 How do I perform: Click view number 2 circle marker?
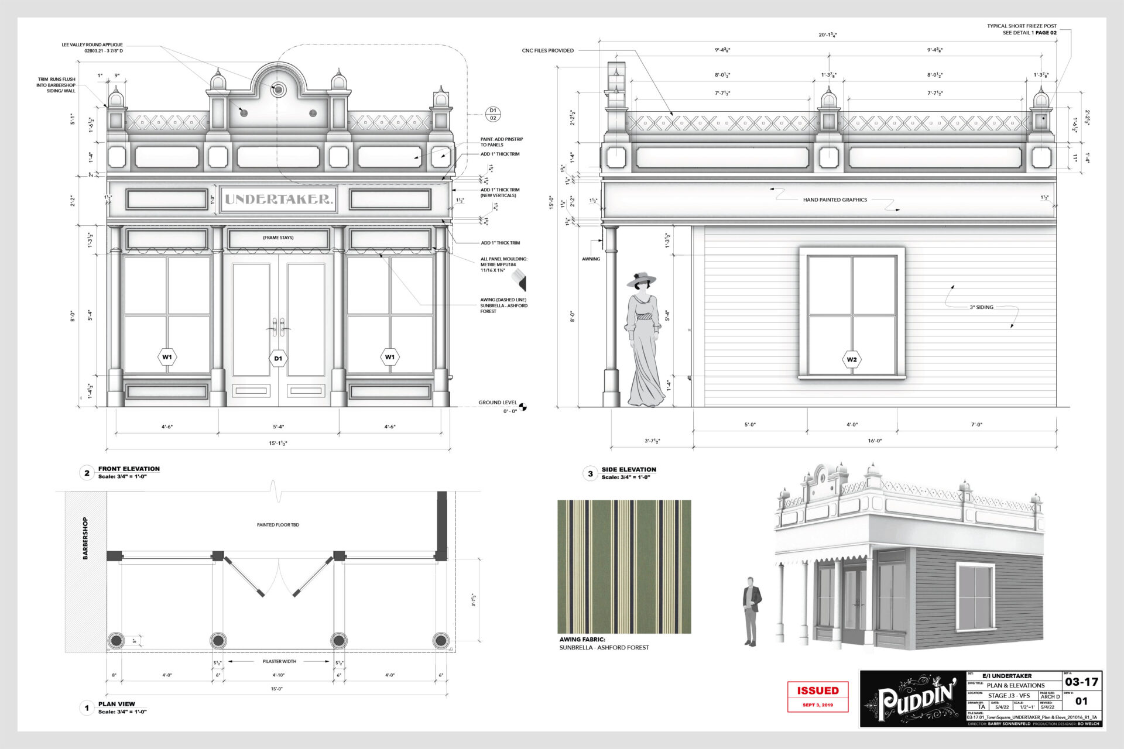(x=87, y=473)
